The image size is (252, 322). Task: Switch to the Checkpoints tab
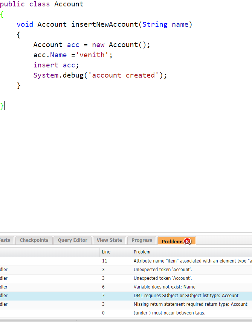(x=34, y=240)
